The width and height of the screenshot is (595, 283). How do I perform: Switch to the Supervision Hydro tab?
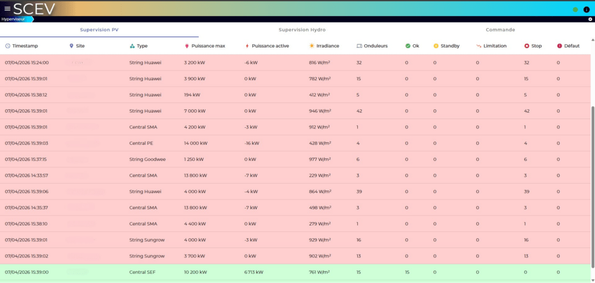302,30
